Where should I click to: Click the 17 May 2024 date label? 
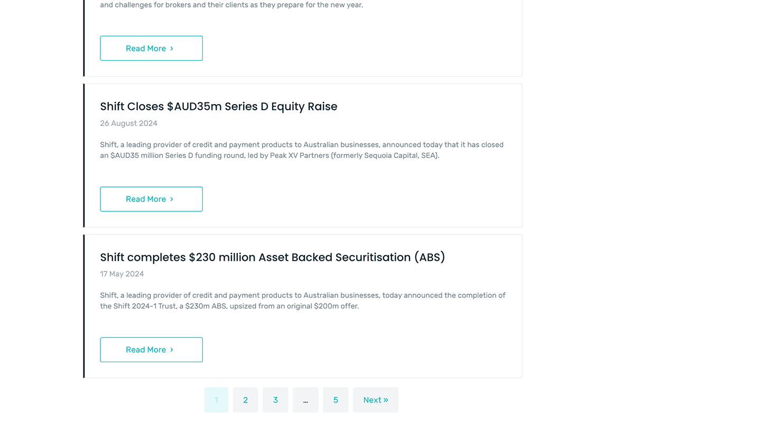pyautogui.click(x=122, y=274)
